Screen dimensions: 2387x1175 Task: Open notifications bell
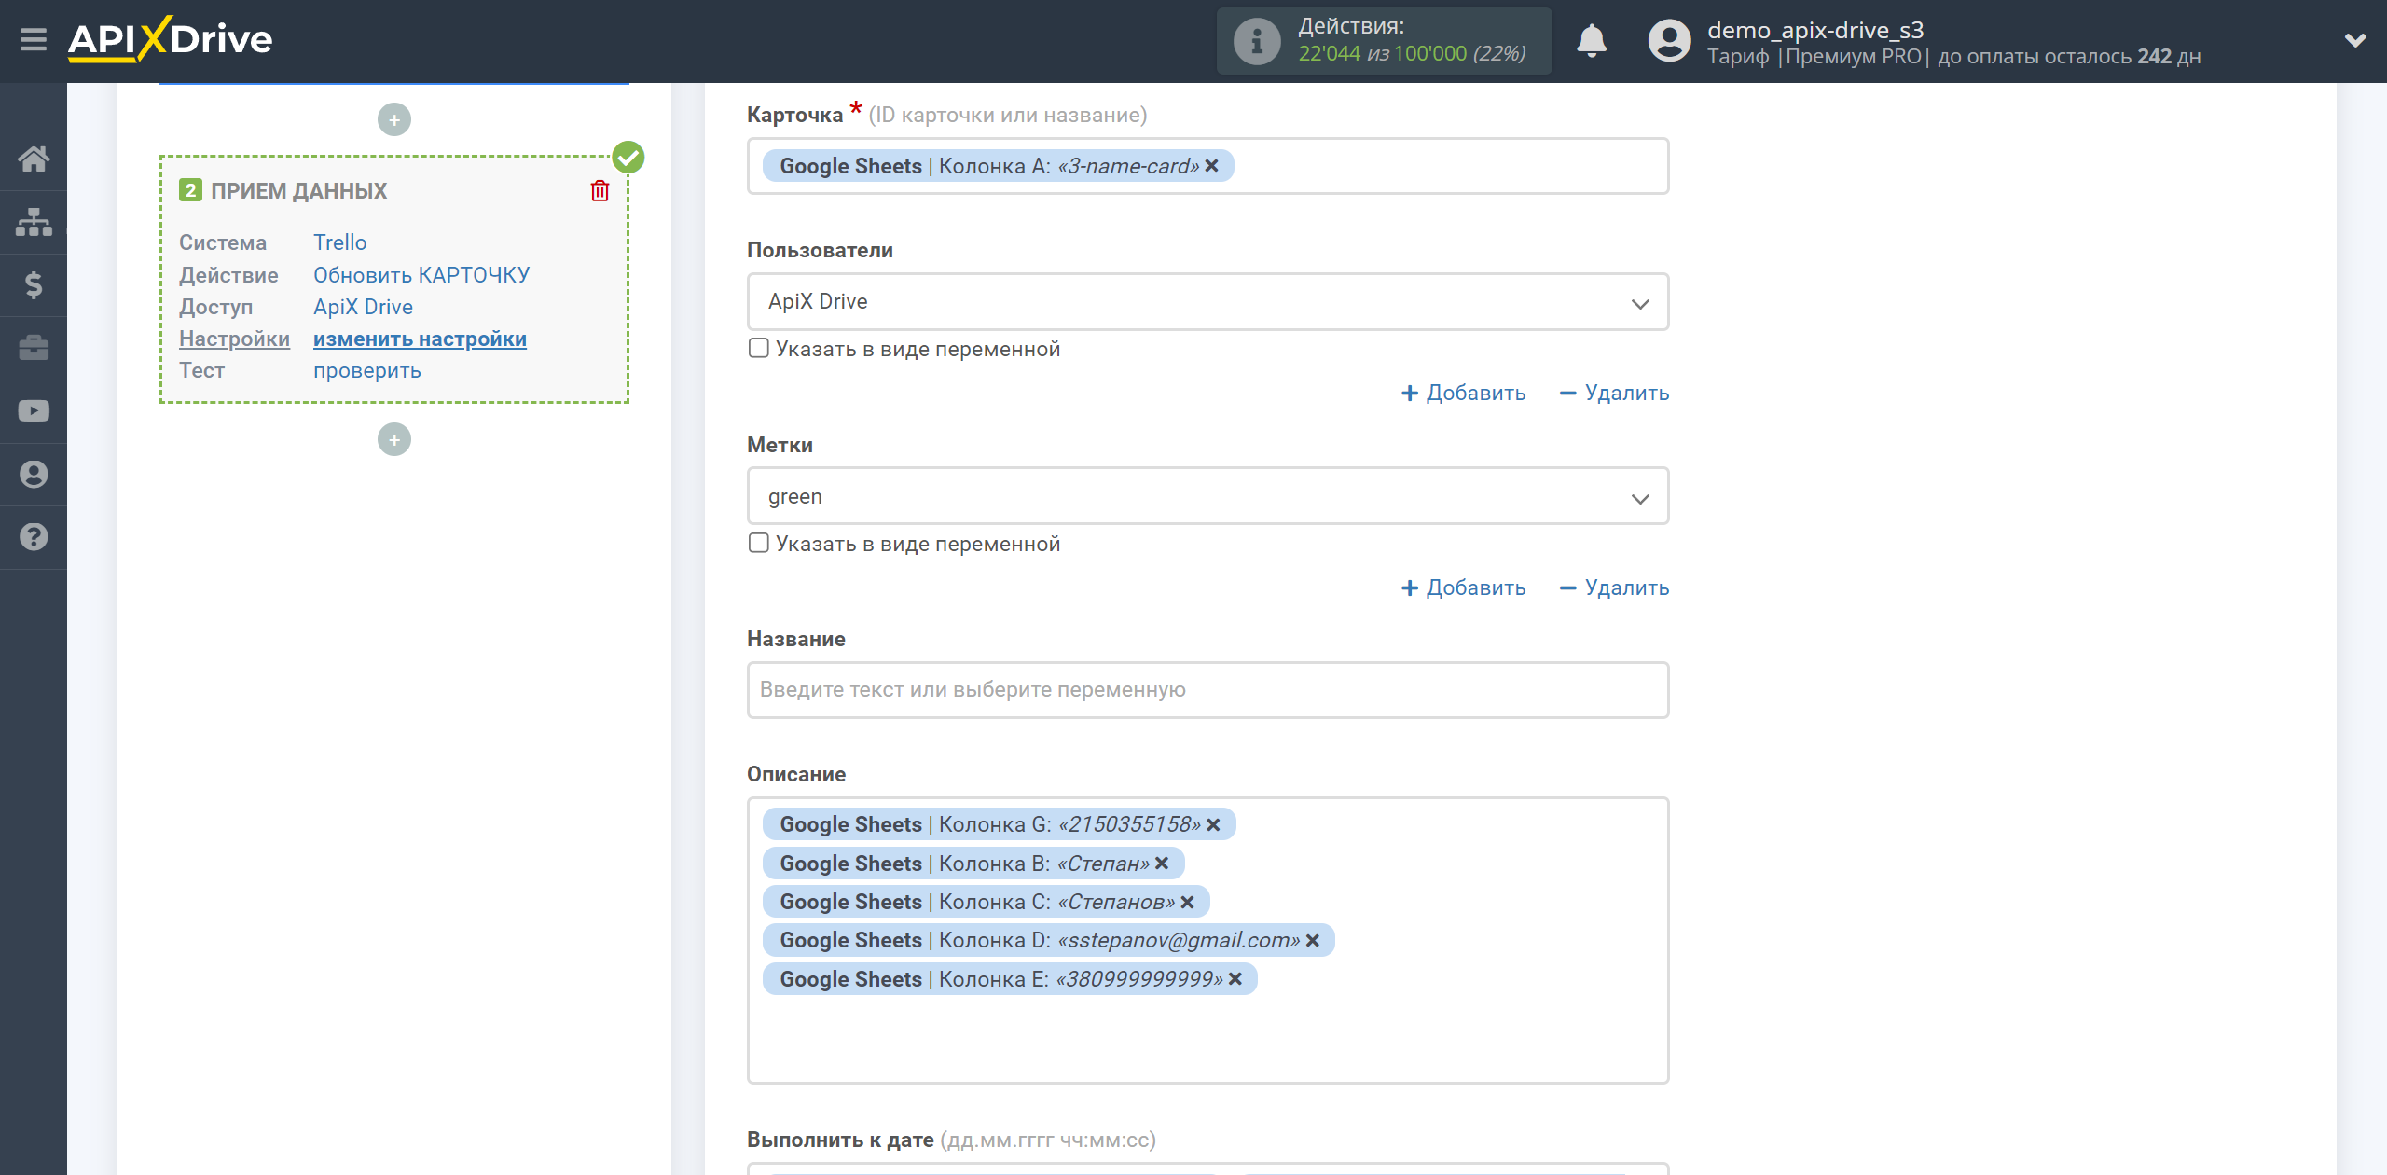coord(1592,41)
